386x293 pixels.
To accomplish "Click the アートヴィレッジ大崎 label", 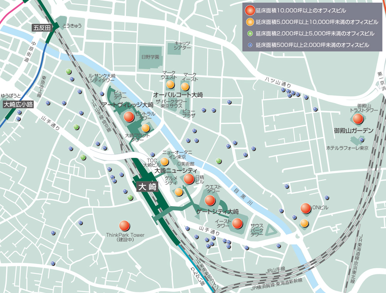I will [128, 105].
